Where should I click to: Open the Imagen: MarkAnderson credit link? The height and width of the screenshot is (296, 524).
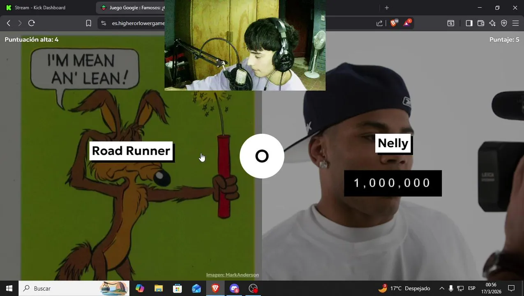[233, 275]
